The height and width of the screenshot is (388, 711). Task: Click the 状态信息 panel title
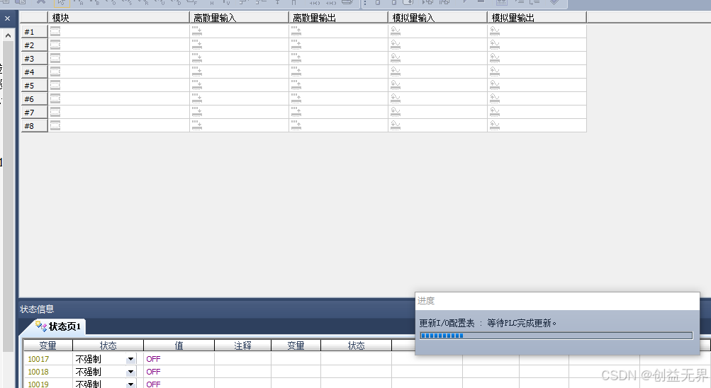37,309
